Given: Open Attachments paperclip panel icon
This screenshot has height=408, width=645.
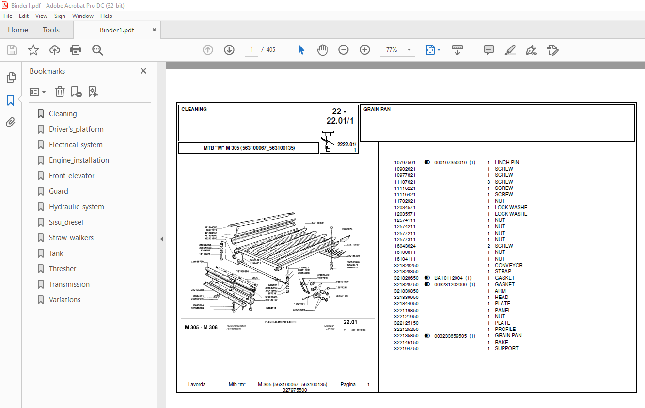Looking at the screenshot, I should [11, 122].
